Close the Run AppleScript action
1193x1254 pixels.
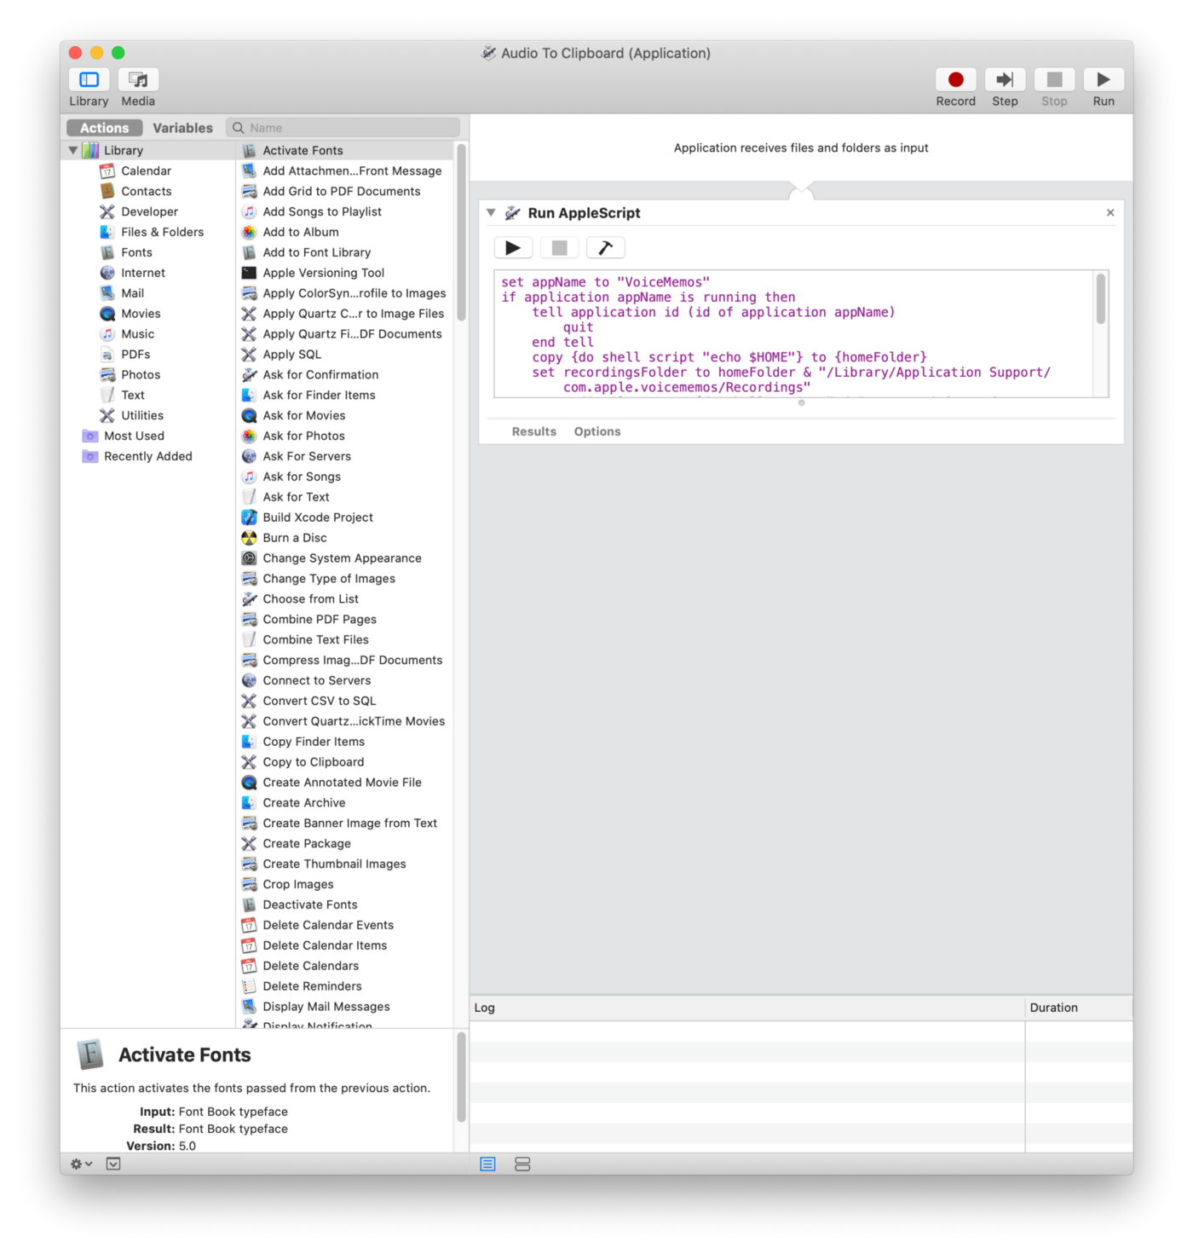pos(1110,213)
